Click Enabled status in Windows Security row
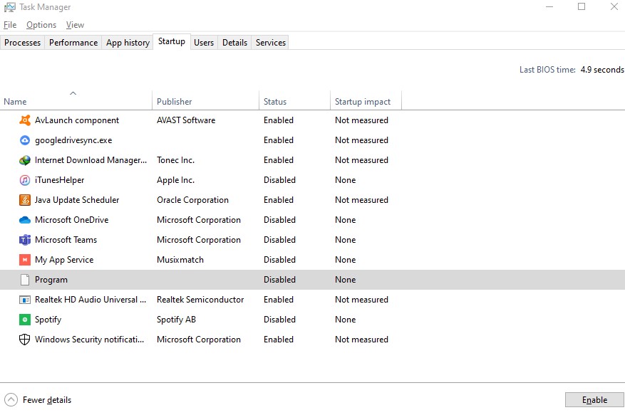The width and height of the screenshot is (625, 415). tap(279, 340)
